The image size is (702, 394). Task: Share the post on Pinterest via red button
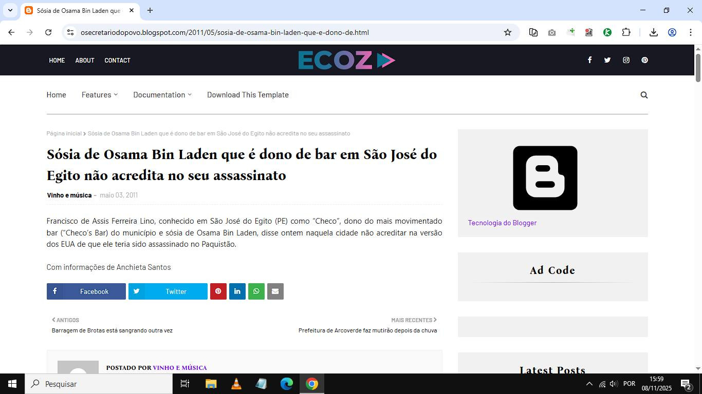pyautogui.click(x=218, y=291)
